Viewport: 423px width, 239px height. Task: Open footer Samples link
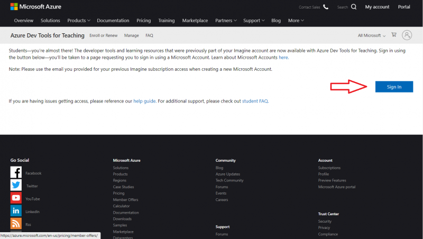pos(120,225)
